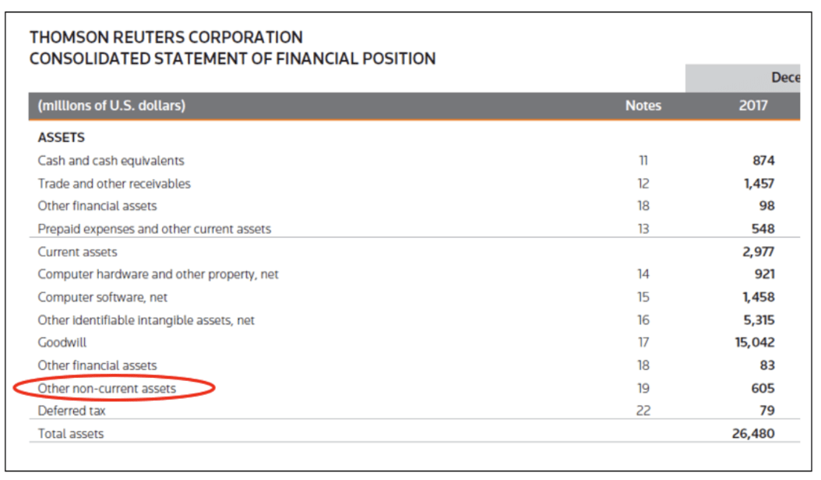Open note 22 for Deferred tax
This screenshot has height=480, width=821.
point(643,411)
